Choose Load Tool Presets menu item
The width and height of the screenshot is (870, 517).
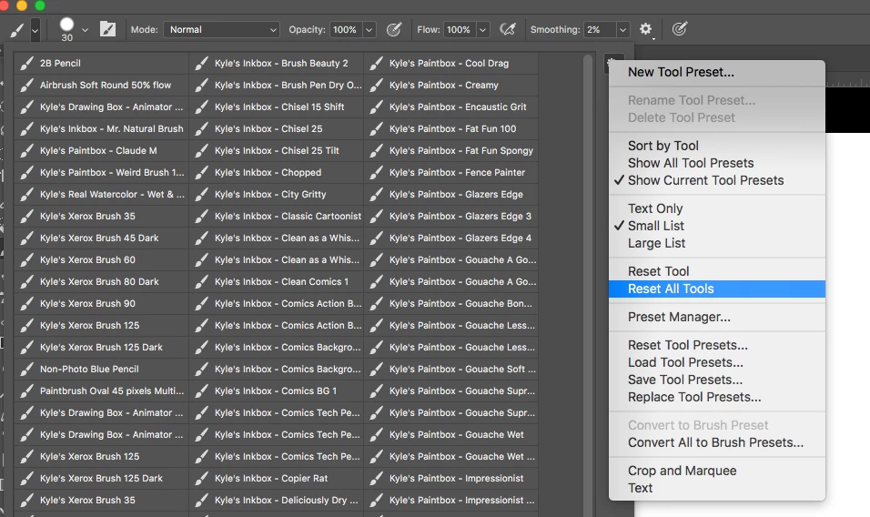point(717,362)
